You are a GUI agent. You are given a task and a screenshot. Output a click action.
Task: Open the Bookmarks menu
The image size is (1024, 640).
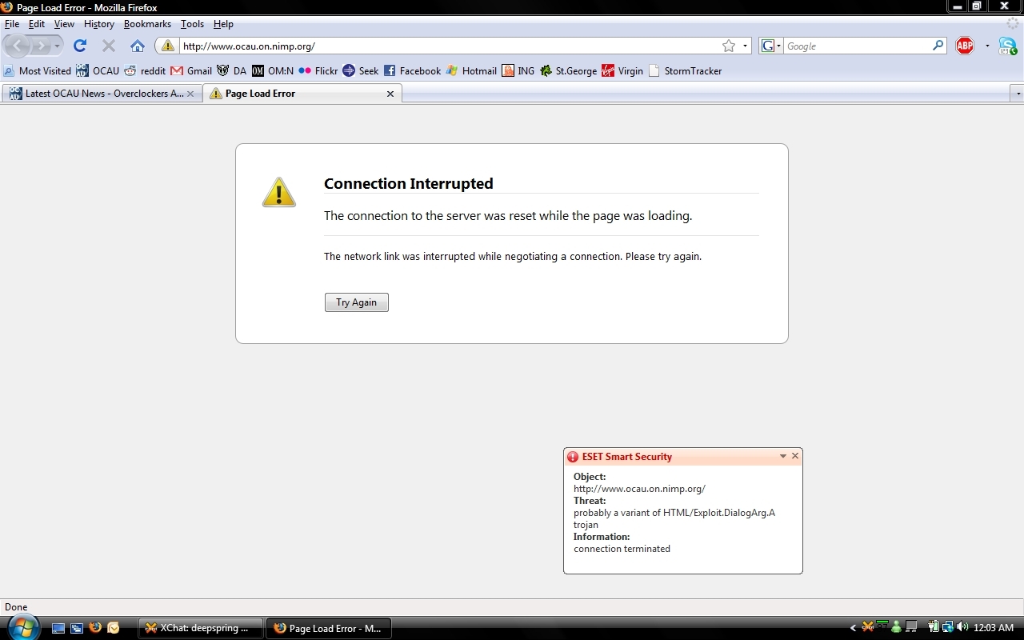147,24
